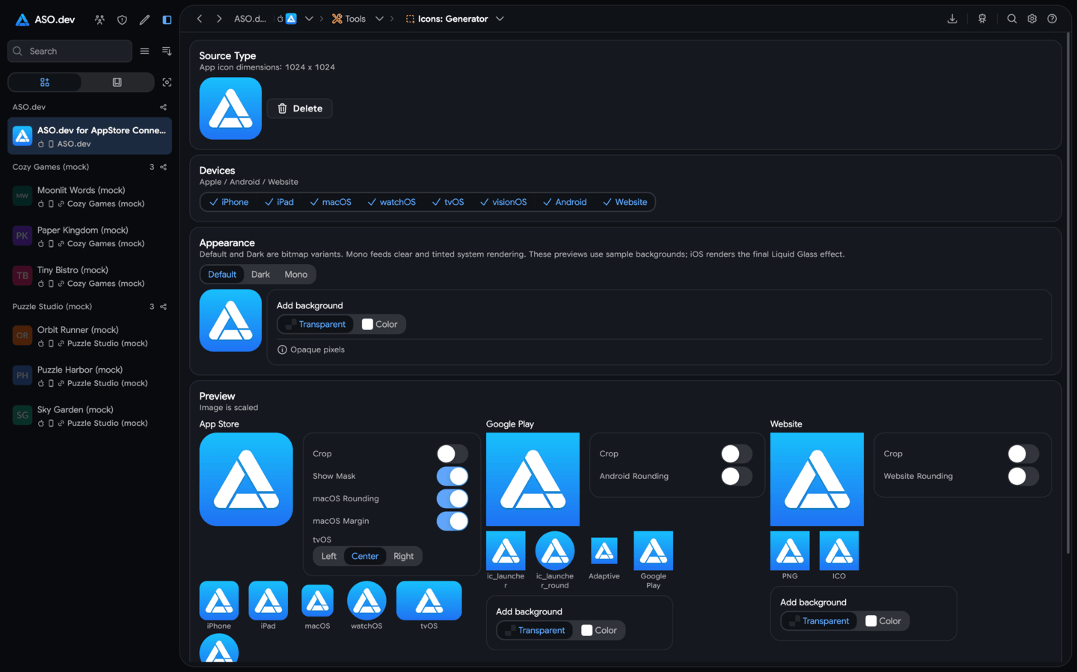
Task: Enable the Android Rounding toggle
Action: (737, 476)
